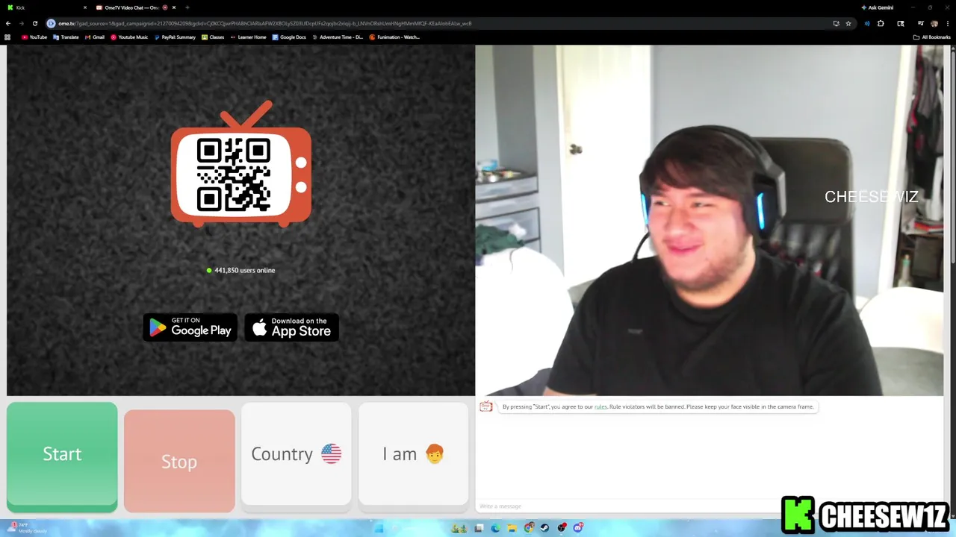Open a new browser tab
The height and width of the screenshot is (537, 956).
pos(187,7)
